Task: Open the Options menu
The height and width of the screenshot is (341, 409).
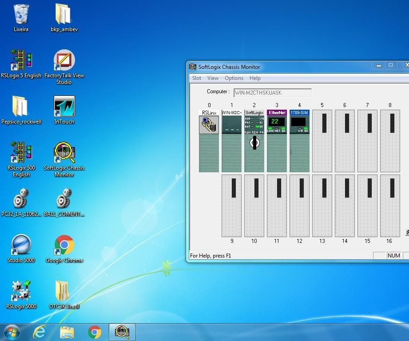Action: click(x=234, y=78)
